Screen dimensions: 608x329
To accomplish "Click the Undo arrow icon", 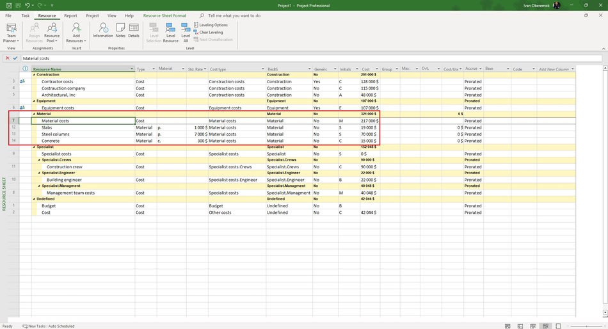I will (27, 5).
